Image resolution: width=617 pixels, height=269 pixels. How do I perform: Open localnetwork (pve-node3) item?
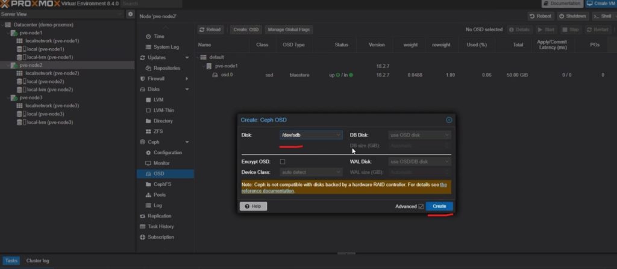pyautogui.click(x=52, y=106)
